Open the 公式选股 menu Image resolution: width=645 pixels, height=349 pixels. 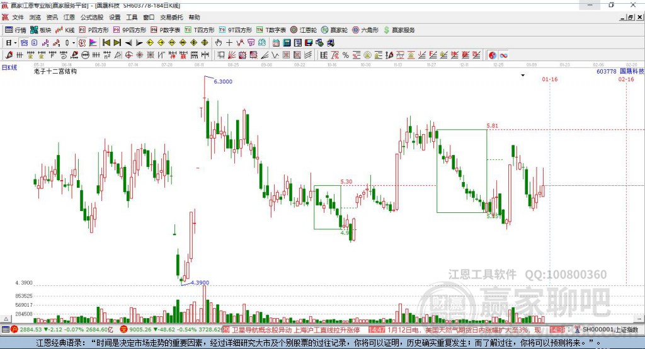[92, 17]
